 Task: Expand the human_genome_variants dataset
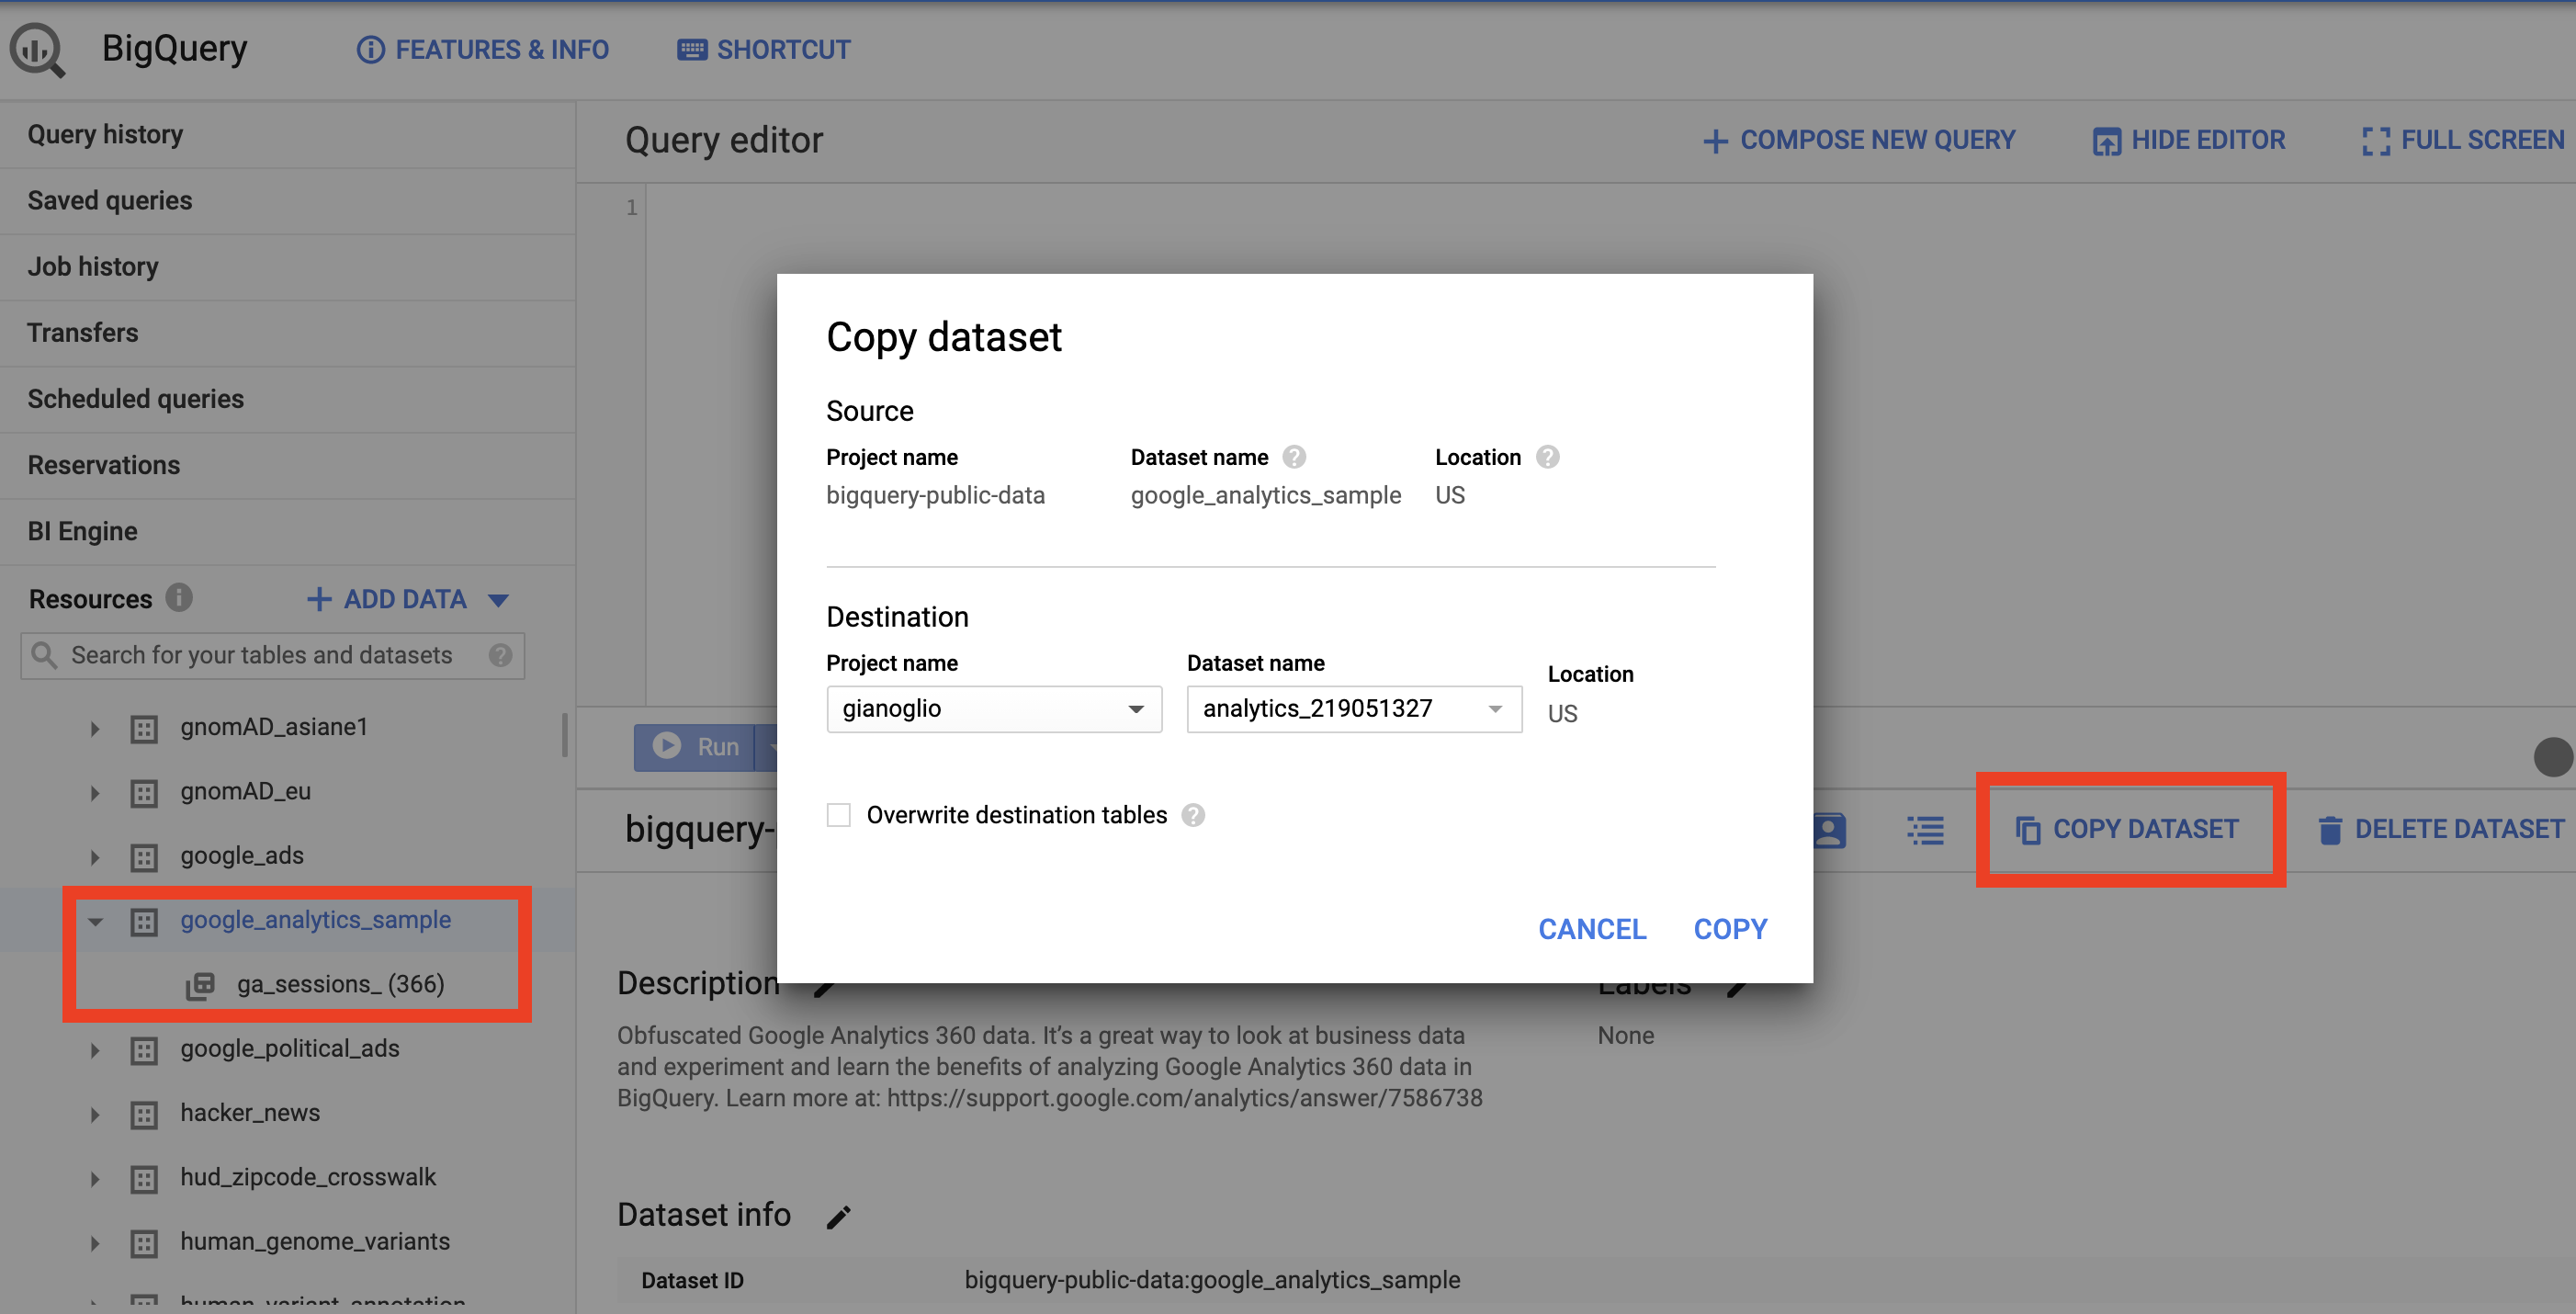[95, 1243]
